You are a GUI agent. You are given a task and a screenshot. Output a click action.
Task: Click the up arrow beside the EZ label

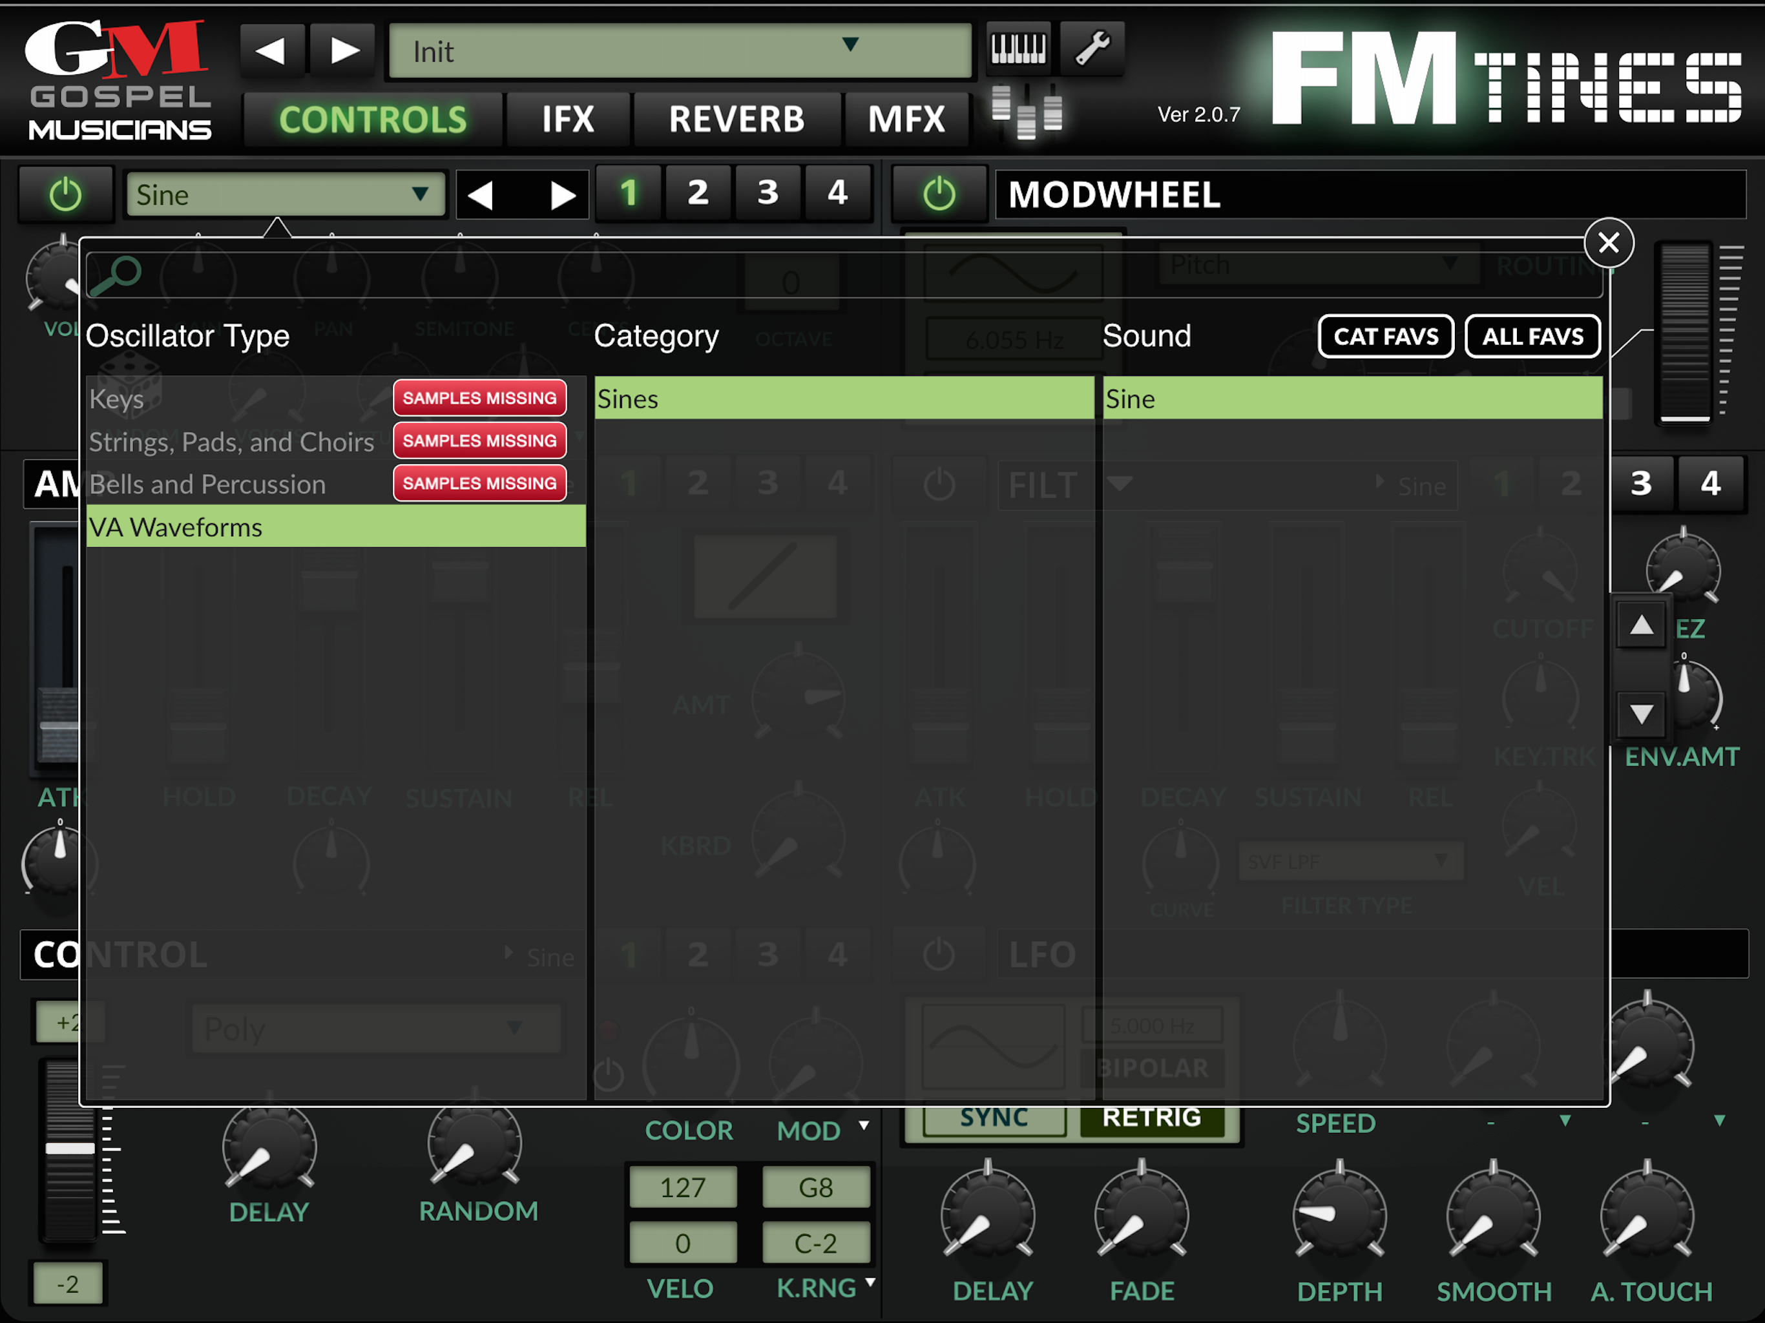[1642, 625]
